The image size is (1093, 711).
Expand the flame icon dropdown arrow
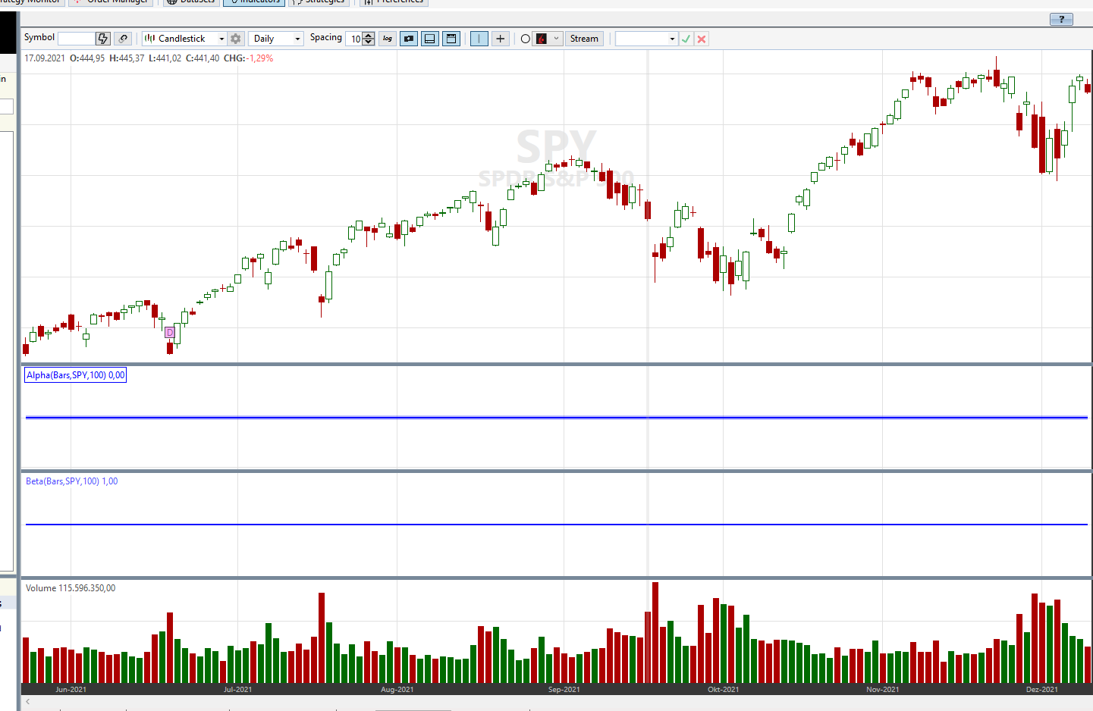556,39
